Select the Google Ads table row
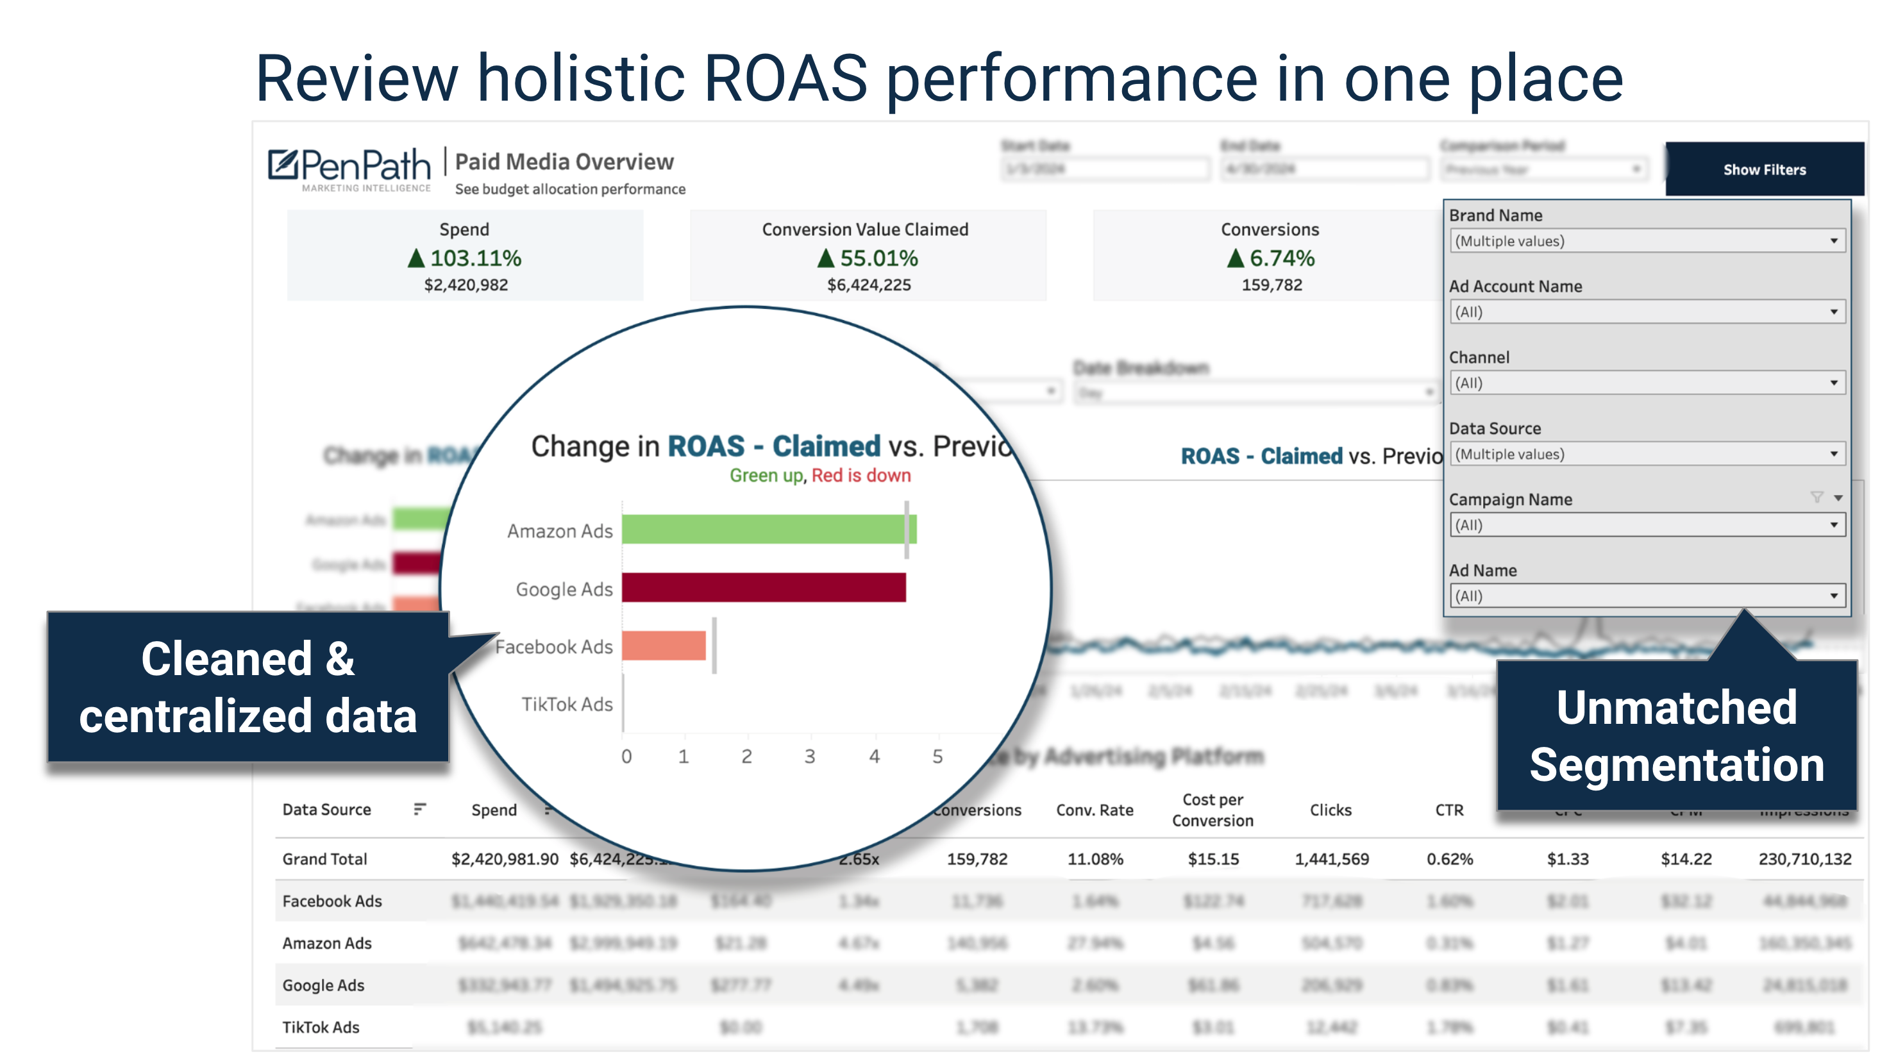This screenshot has width=1880, height=1054. coord(1069,985)
